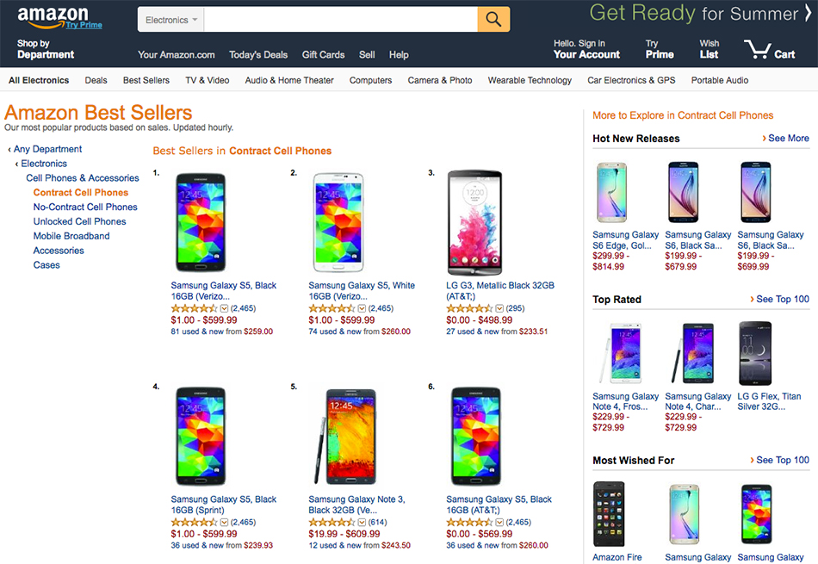The height and width of the screenshot is (564, 818).
Task: Select No-Contract Cell Phones in the sidebar
Action: 84,207
